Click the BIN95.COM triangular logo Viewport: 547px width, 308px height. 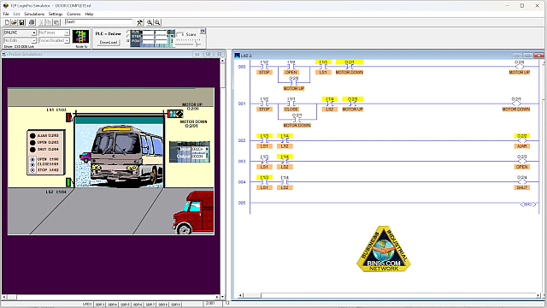click(384, 249)
